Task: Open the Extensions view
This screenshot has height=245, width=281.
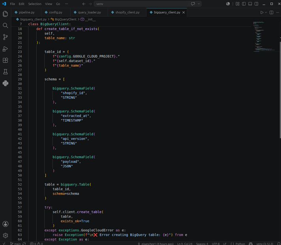Action: coord(6,60)
